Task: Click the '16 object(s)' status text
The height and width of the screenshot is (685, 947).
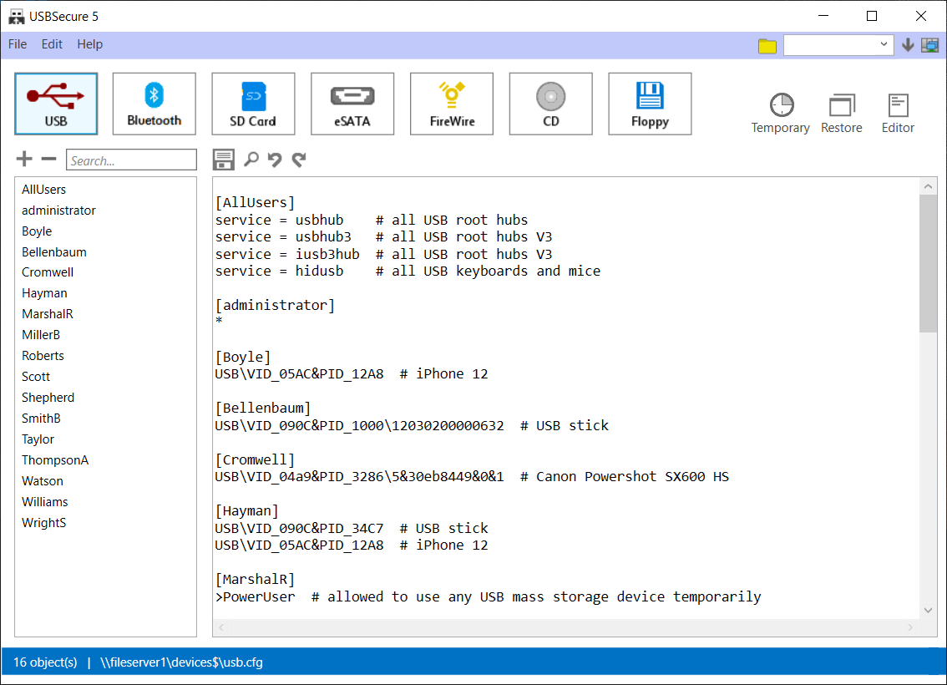Action: [x=45, y=662]
